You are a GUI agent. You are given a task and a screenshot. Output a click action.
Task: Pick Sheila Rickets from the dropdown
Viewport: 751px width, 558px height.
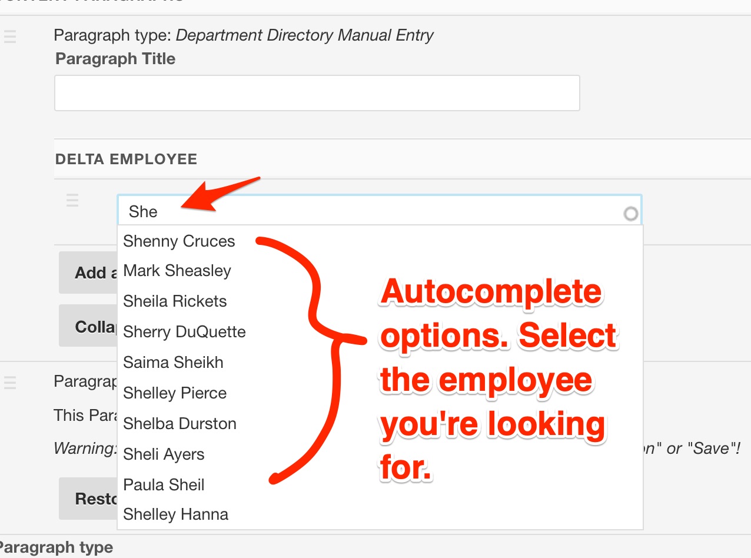coord(175,301)
